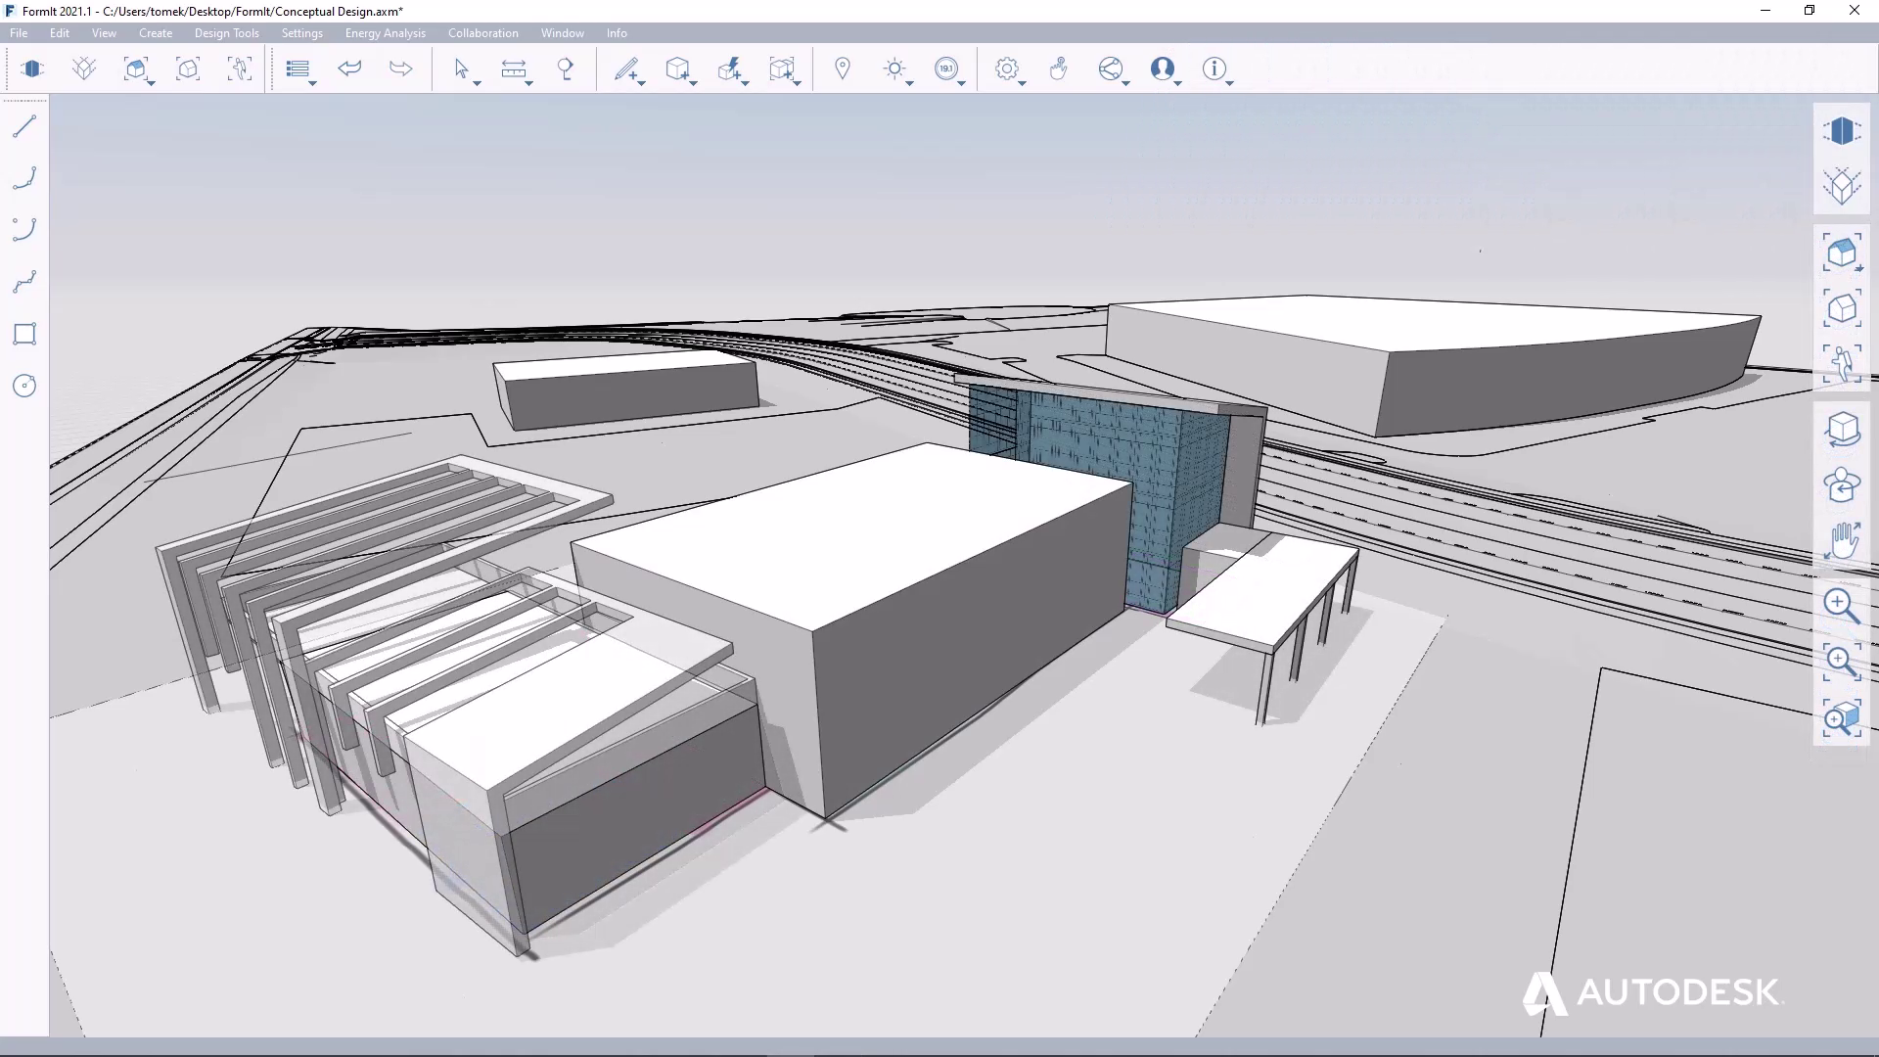Open the Collaboration menu
Screen dimensions: 1879x1057
[x=482, y=32]
